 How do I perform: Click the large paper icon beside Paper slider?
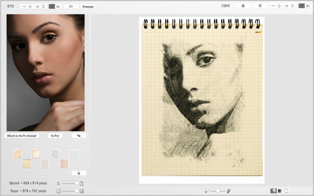click(82, 191)
